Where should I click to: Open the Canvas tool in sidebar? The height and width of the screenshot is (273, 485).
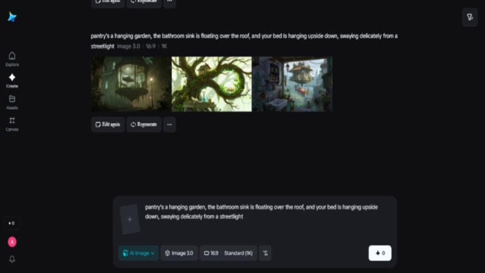[x=12, y=124]
